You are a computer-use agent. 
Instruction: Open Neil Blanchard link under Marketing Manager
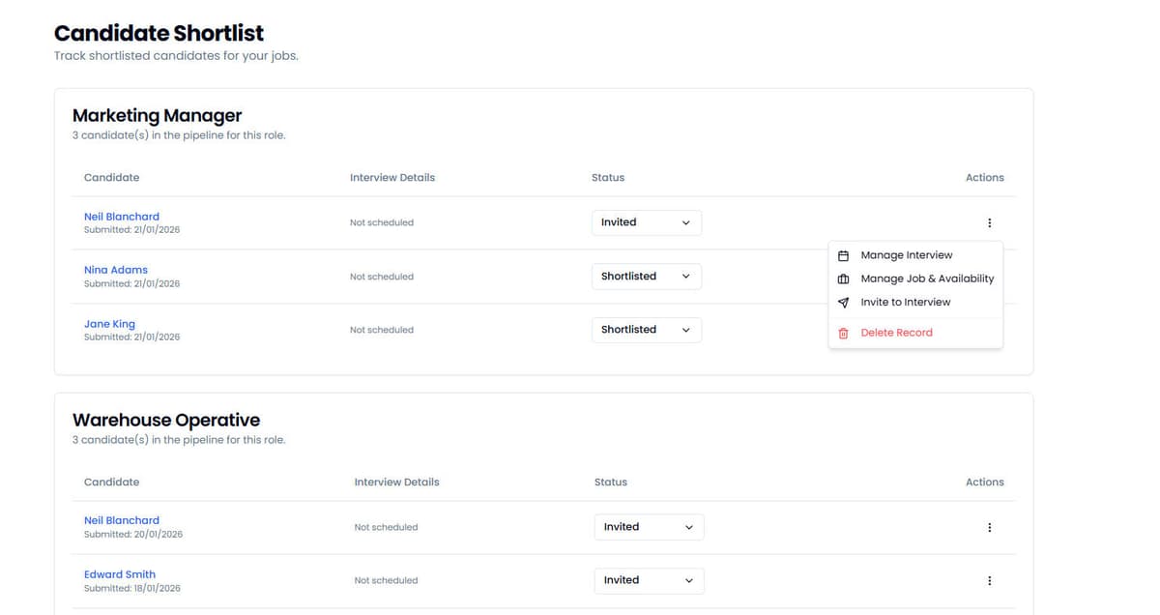122,217
